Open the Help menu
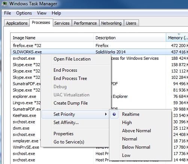 coord(56,13)
